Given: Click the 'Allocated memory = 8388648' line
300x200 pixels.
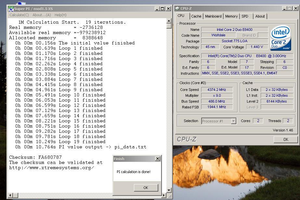Looking at the screenshot, I should 56,38.
